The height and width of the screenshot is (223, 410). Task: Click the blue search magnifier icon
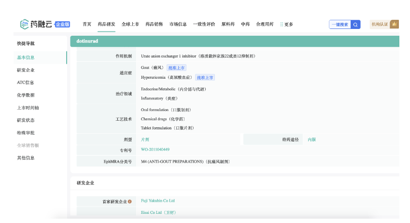coord(355,25)
